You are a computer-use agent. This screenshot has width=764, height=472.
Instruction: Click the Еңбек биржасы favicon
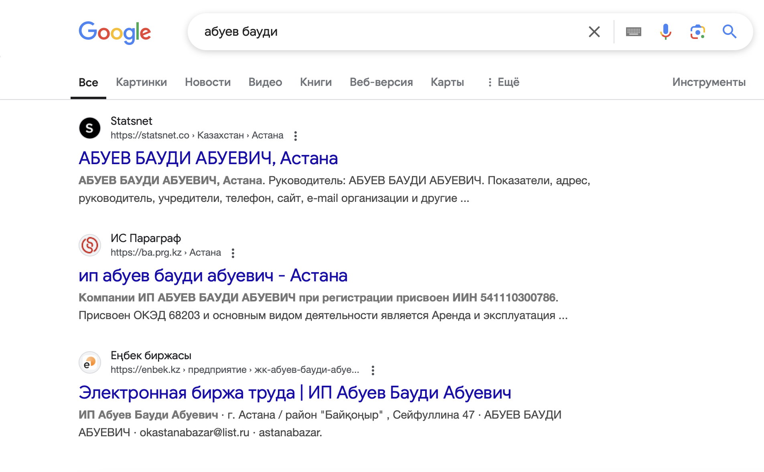pyautogui.click(x=90, y=362)
